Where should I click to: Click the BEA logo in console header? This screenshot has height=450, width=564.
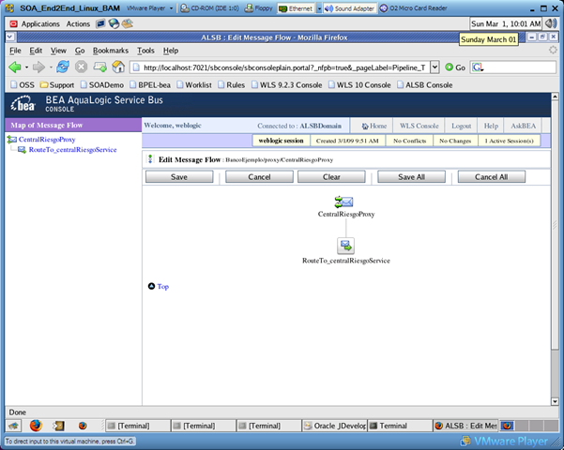pyautogui.click(x=23, y=104)
